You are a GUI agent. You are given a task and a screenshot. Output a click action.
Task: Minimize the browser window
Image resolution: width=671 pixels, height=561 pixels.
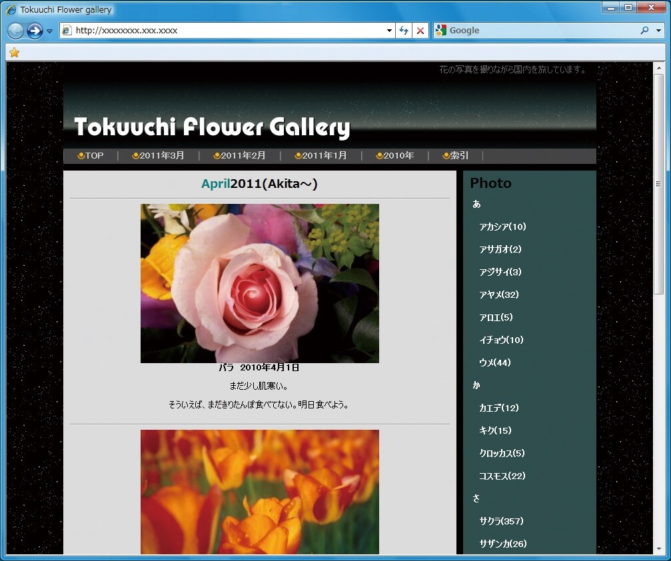point(611,8)
